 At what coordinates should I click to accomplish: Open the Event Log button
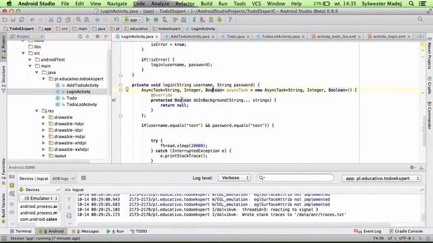coord(367,231)
